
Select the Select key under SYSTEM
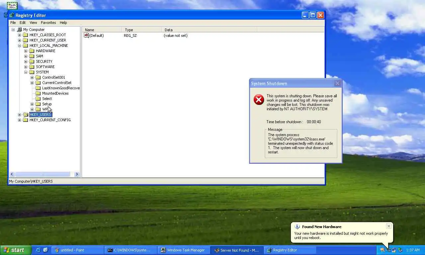47,99
